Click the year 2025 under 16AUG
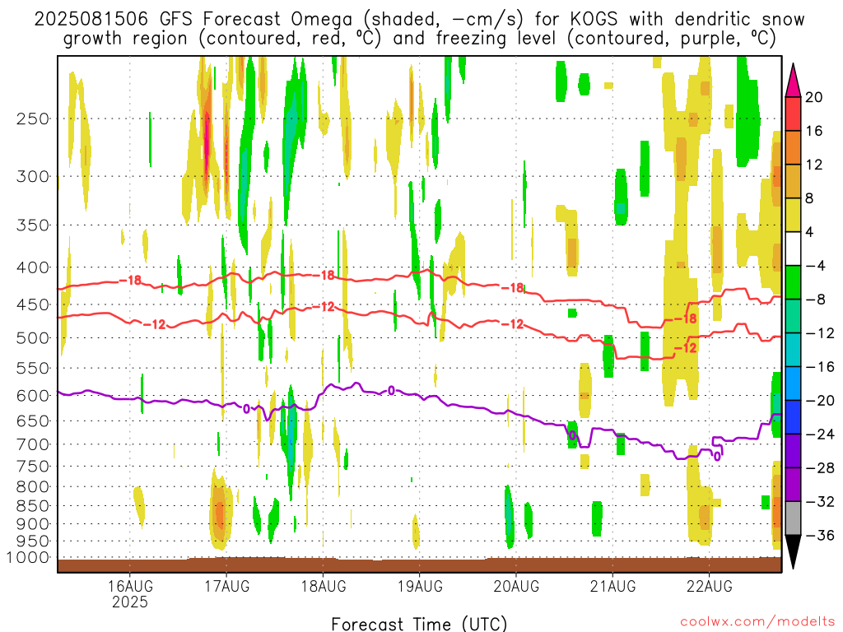843x632 pixels. pyautogui.click(x=130, y=602)
